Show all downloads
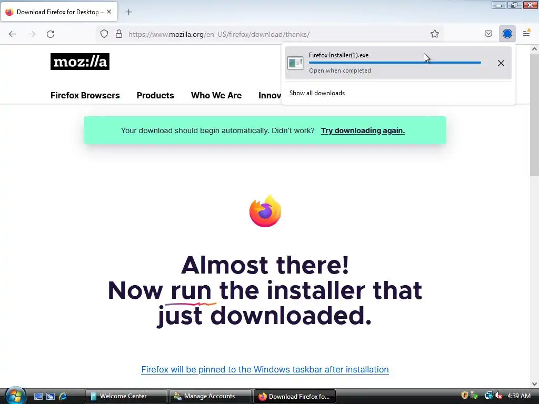Viewport: 539px width, 404px height. pos(317,93)
